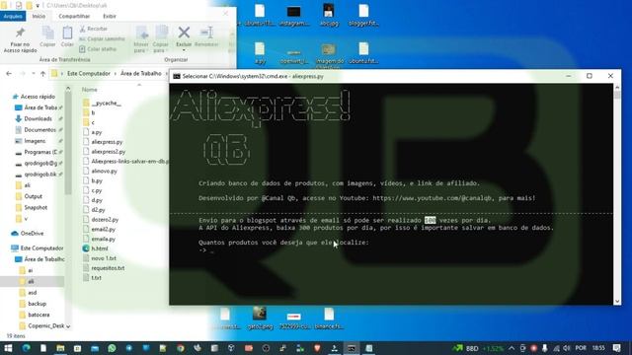Select the h.html file
632x355 pixels.
99,248
